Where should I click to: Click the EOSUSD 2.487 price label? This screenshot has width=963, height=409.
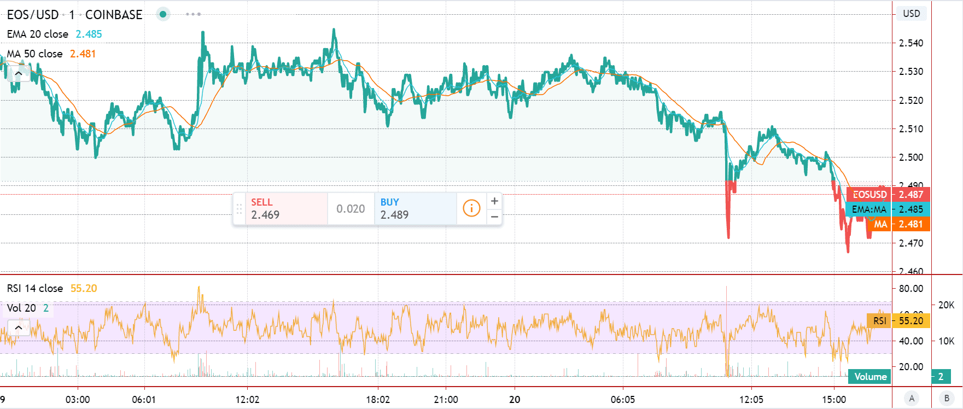pyautogui.click(x=888, y=195)
